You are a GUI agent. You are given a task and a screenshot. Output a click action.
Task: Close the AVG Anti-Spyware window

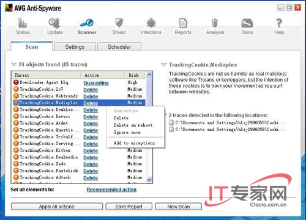click(x=298, y=8)
